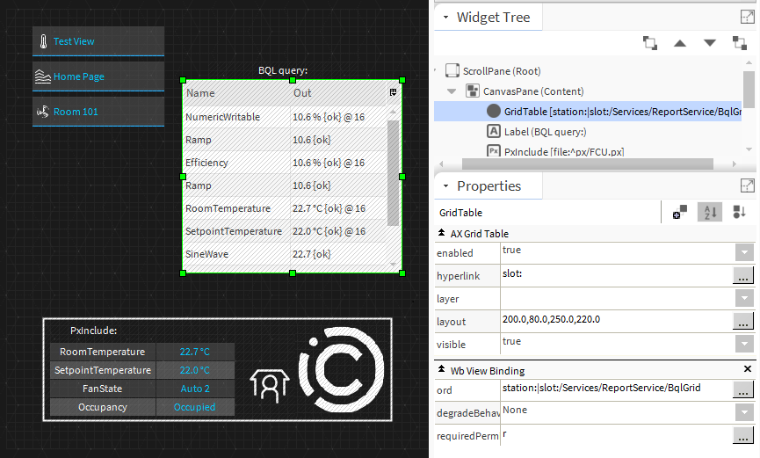Open the layout property editor ellipsis button
760x458 pixels.
click(x=743, y=321)
